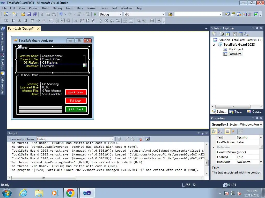Click Solution Explorer's Properties icon
The image size is (265, 198).
214,34
